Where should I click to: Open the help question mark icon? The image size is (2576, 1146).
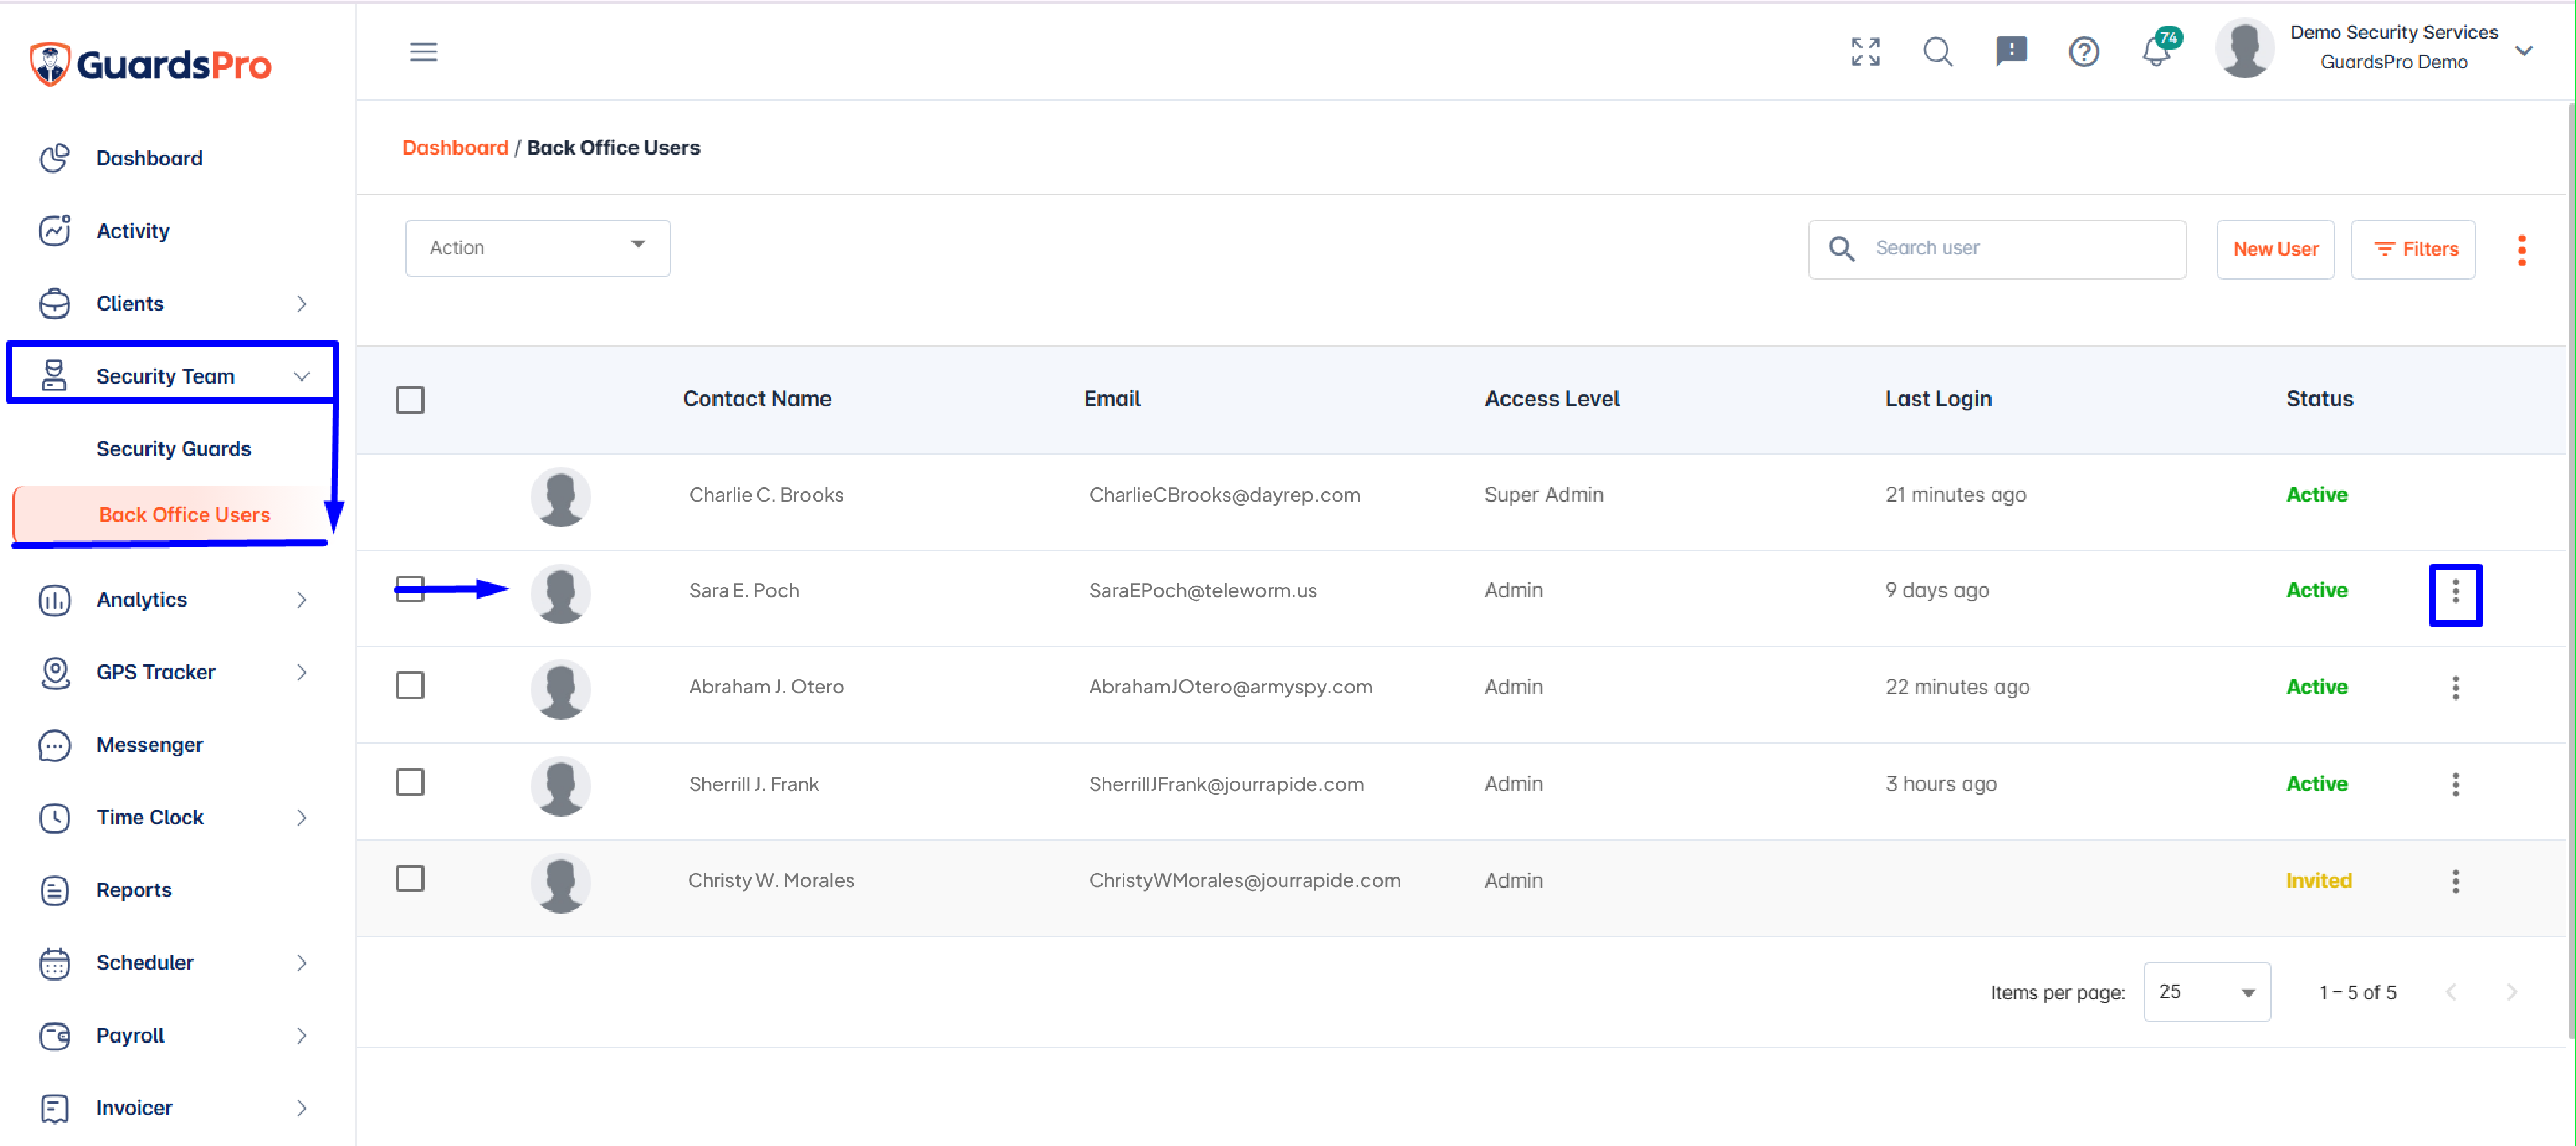[x=2084, y=52]
